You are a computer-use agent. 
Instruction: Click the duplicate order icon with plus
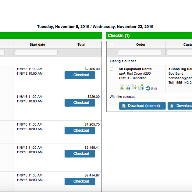[x=134, y=88]
